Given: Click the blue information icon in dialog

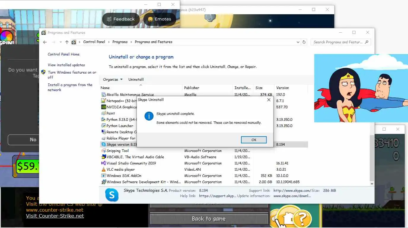Looking at the screenshot, I should point(149,116).
